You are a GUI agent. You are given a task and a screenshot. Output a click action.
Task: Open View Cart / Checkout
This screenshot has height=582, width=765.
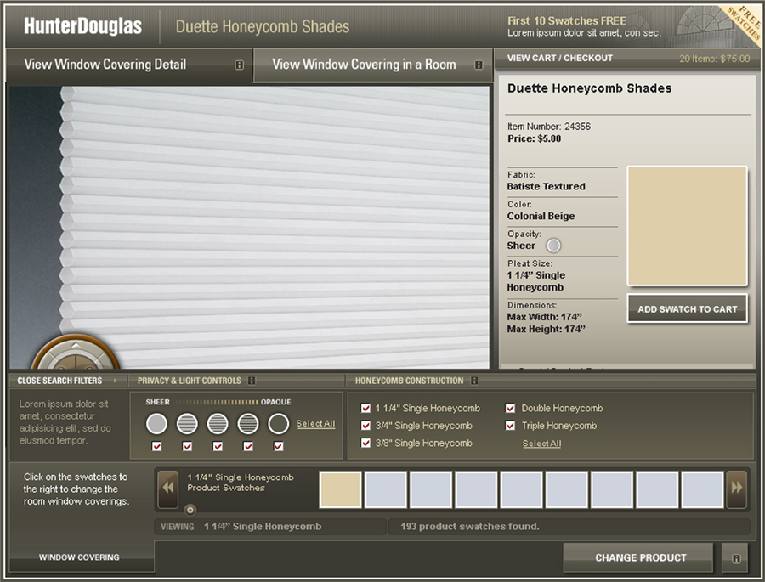(560, 58)
